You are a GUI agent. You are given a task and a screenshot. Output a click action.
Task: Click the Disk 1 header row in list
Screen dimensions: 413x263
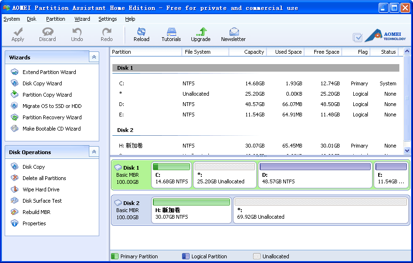tap(256, 68)
